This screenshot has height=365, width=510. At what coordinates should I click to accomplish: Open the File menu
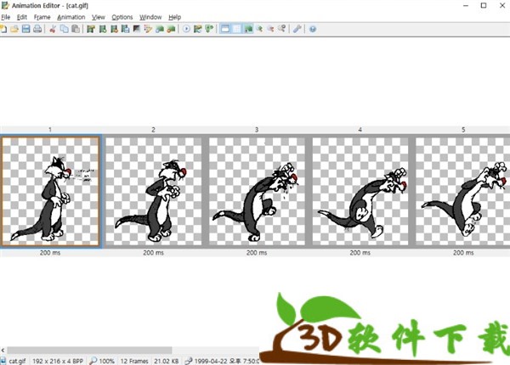tap(6, 17)
